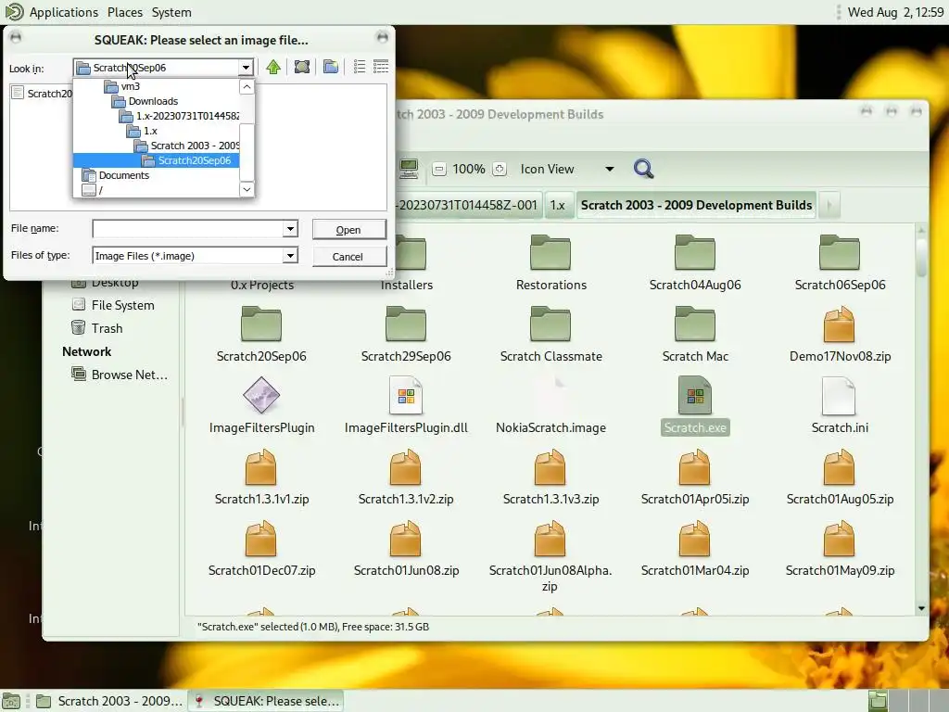Viewport: 949px width, 712px height.
Task: Click path bar forward scroll arrow
Action: 829,205
